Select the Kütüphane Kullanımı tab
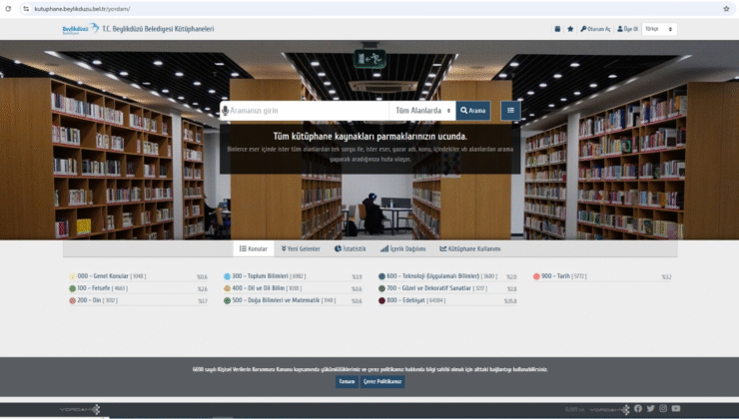Screen dimensions: 739x419 (469, 248)
